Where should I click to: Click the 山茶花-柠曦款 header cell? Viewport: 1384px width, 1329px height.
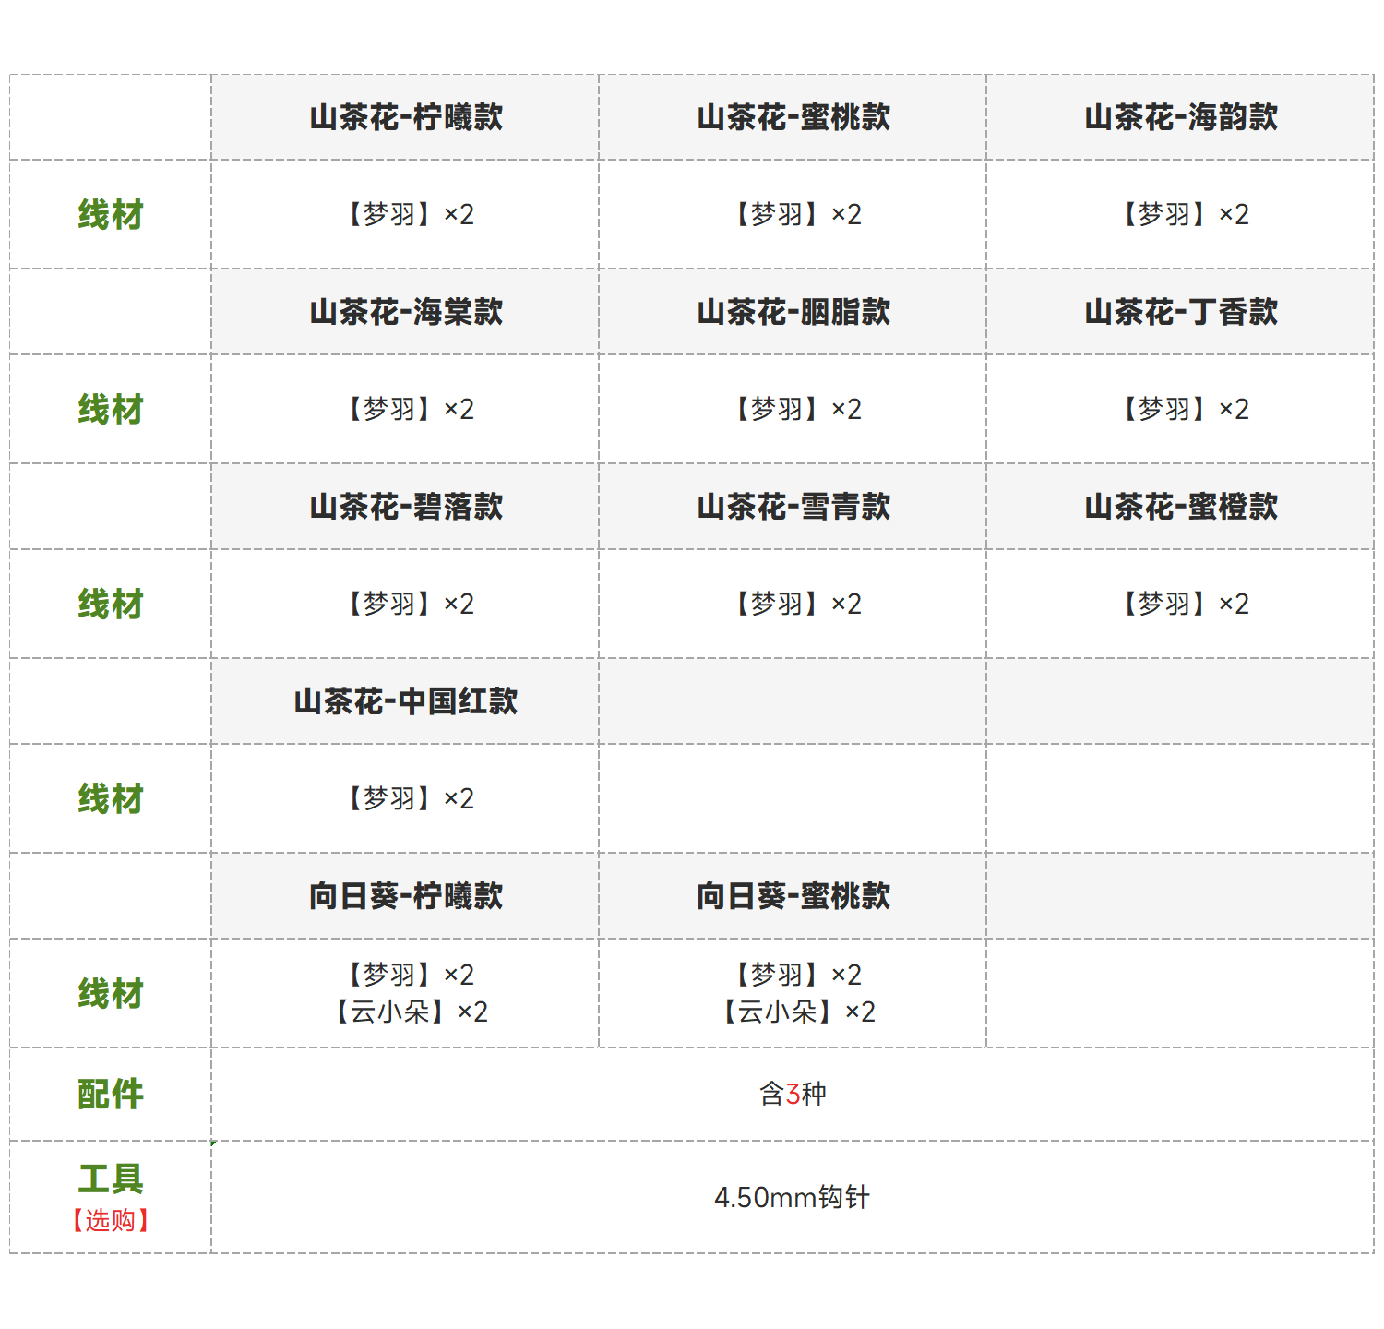[x=406, y=118]
